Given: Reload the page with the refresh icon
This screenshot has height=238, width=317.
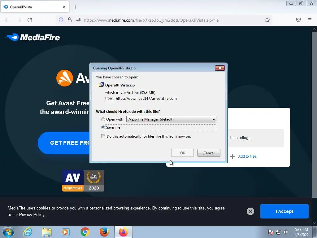Looking at the screenshot, I should click(30, 20).
